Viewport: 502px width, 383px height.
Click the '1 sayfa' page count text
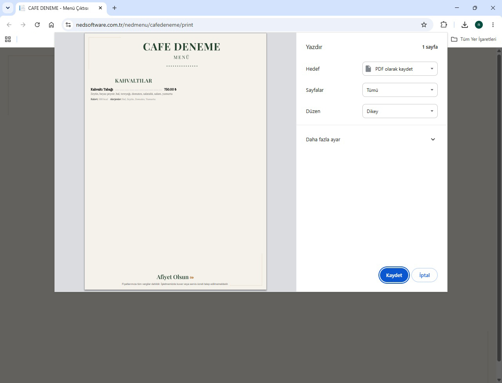tap(430, 47)
